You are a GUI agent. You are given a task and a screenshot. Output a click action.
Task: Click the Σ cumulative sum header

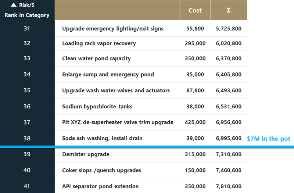(229, 10)
